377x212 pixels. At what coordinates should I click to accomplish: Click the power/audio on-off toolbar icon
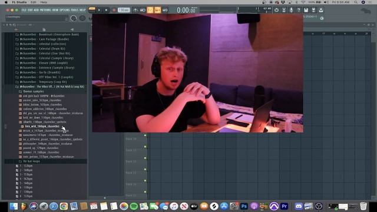[276, 10]
